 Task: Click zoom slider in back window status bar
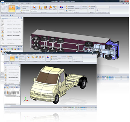click(121, 77)
